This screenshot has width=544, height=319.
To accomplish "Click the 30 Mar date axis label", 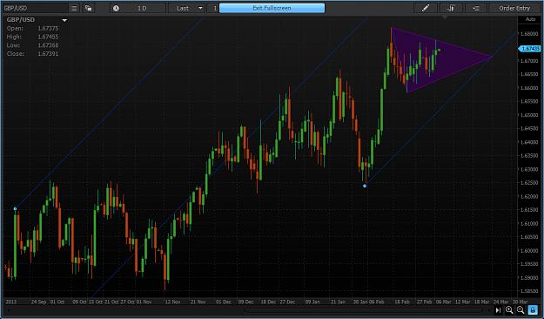I will pyautogui.click(x=520, y=302).
